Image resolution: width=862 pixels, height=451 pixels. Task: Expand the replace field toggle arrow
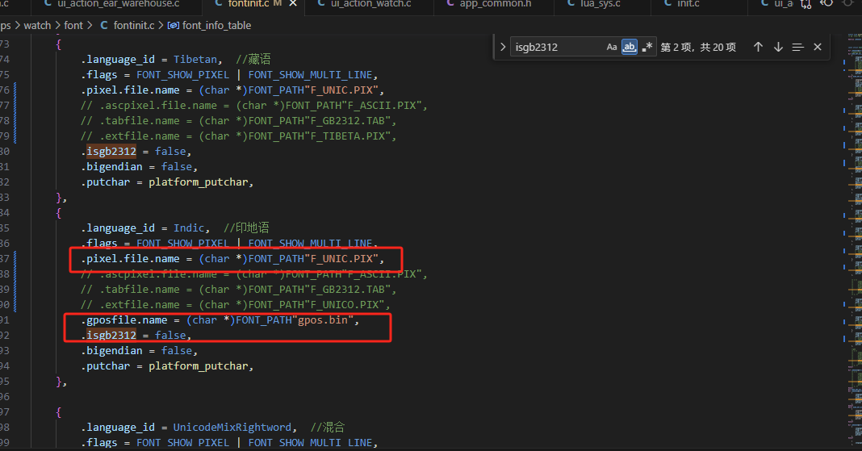(503, 48)
